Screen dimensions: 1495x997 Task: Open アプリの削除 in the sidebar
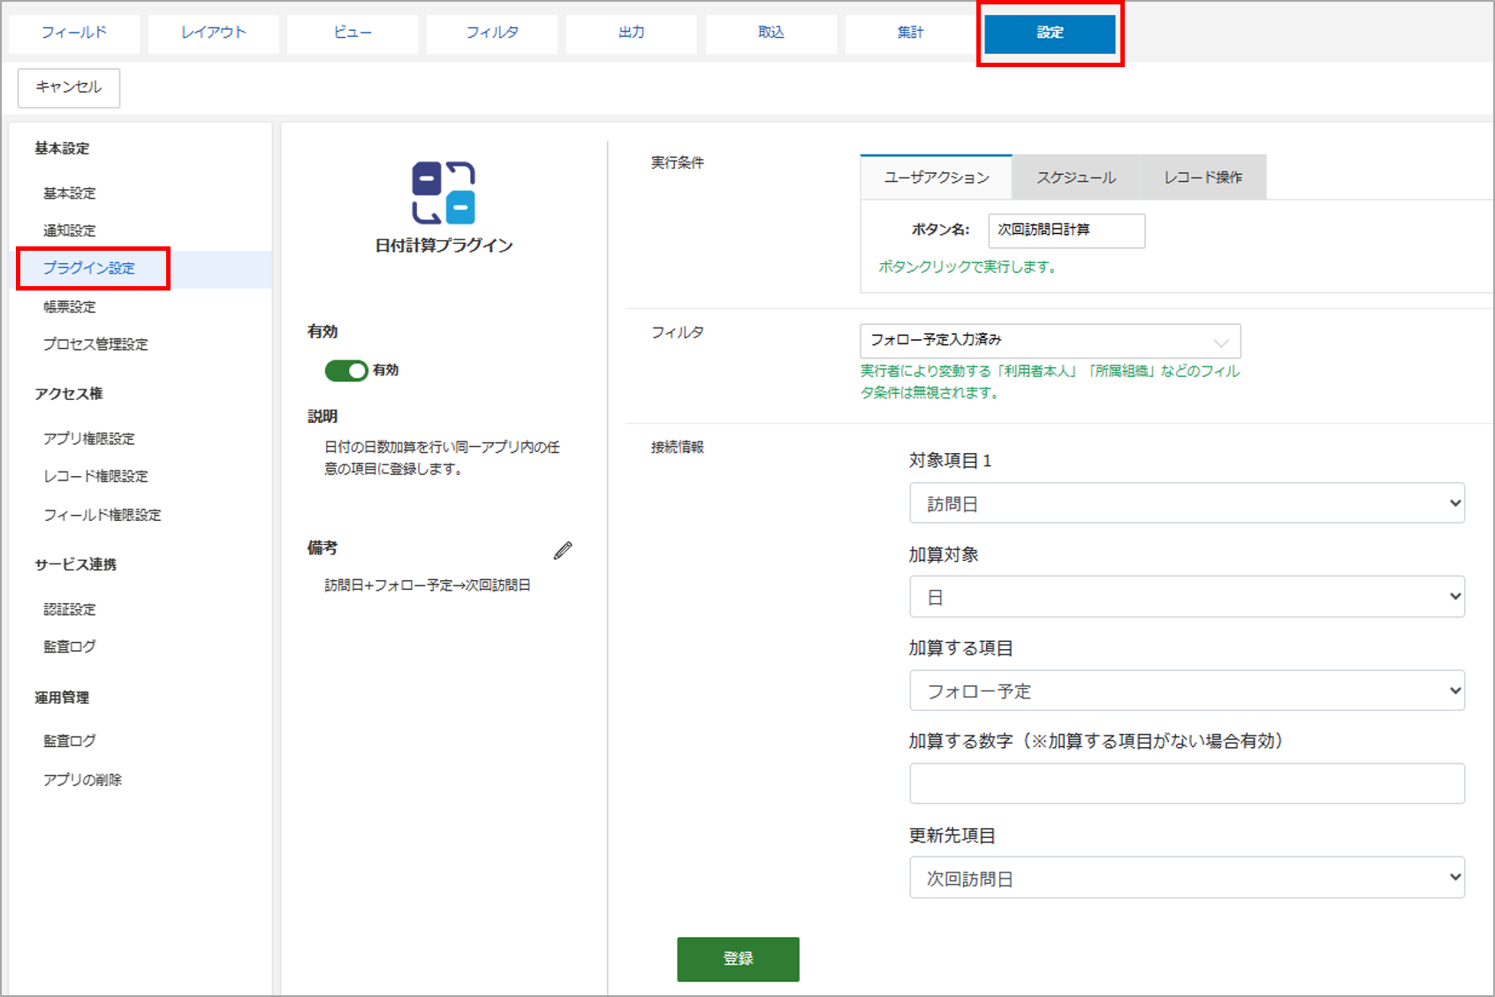point(83,780)
